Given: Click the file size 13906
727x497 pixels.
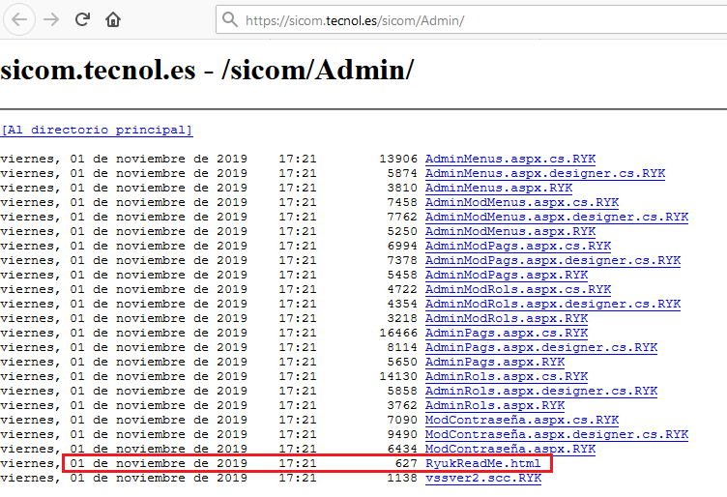Looking at the screenshot, I should coord(398,159).
